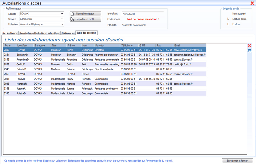Switch to the Accès Menus tab
Screen dimensions: 256x164
(x=10, y=33)
